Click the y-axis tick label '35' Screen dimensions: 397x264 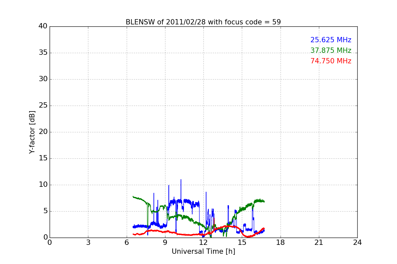click(x=43, y=53)
